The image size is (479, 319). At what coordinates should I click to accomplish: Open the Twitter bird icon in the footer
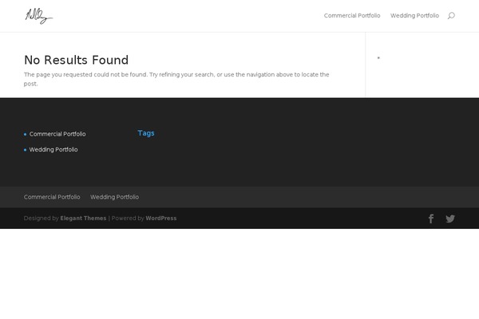coord(450,219)
